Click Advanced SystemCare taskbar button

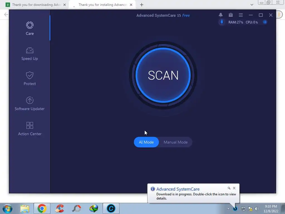click(111, 208)
